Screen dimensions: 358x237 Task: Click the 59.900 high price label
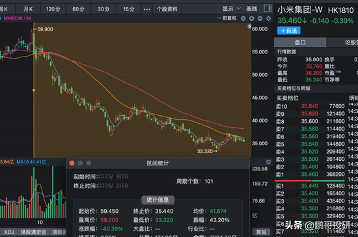[x=45, y=29]
